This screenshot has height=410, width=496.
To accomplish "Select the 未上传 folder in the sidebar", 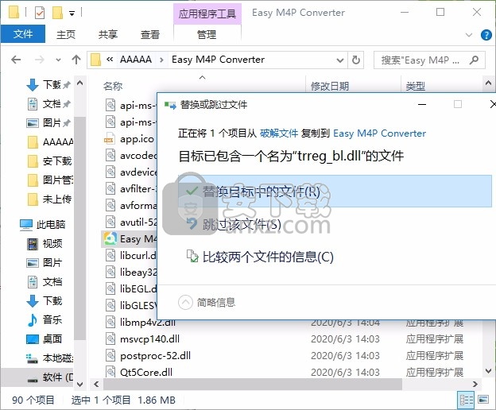I will point(49,199).
